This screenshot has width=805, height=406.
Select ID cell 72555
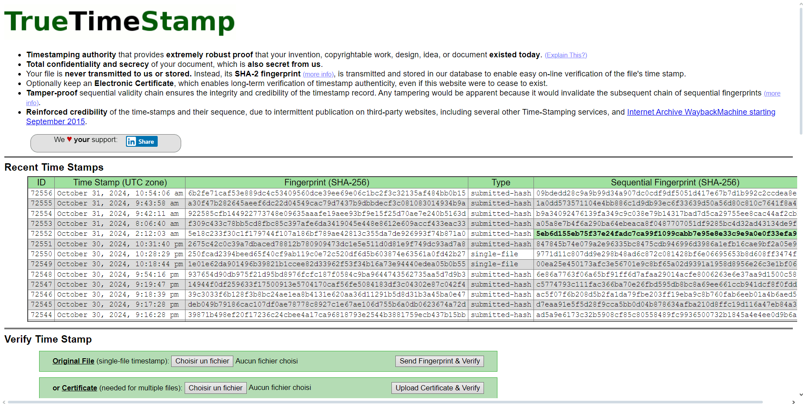click(41, 203)
